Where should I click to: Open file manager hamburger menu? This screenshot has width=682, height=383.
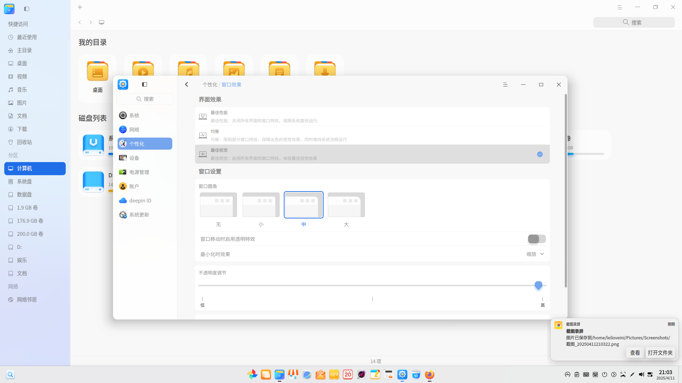[x=620, y=7]
